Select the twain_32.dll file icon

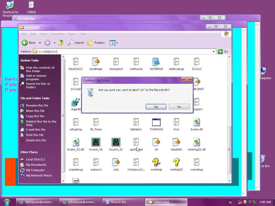point(75,142)
